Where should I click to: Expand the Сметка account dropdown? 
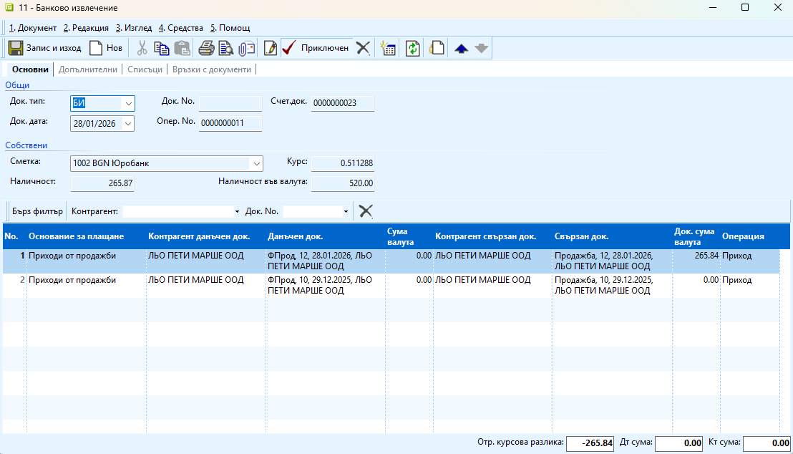[x=256, y=163]
